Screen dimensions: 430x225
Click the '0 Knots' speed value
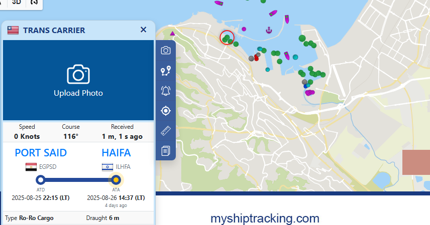27,136
